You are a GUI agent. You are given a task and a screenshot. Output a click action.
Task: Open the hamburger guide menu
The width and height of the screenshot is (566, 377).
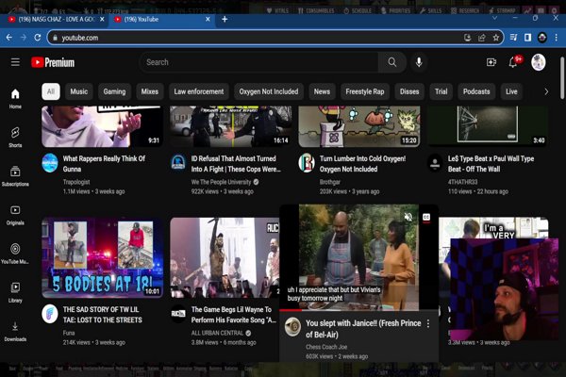(x=15, y=62)
